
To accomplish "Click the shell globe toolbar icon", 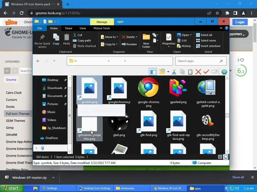I will [224, 72].
